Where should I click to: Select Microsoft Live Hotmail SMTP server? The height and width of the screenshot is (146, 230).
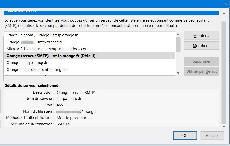[47, 49]
